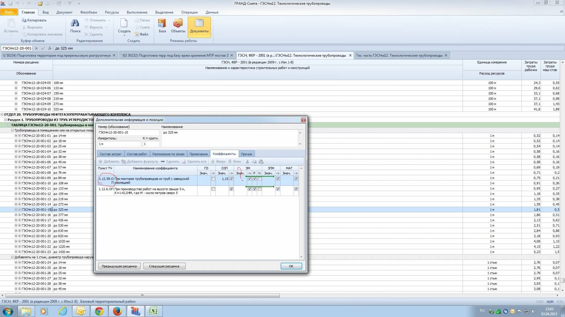Open the Создать dropdown menu

pyautogui.click(x=124, y=35)
